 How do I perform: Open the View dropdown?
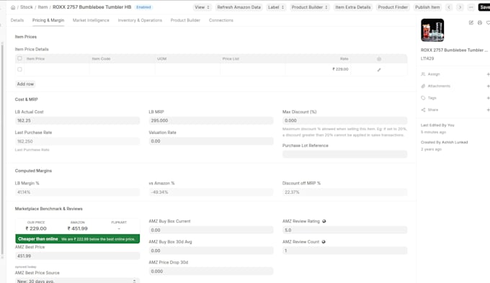click(x=202, y=7)
